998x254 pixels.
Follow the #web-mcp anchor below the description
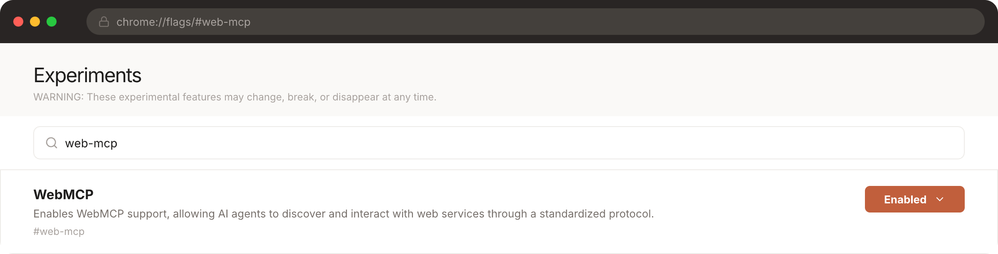[x=59, y=231]
